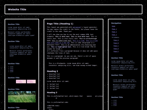Click the blockquote starting 'This is a blockquote'

click(x=73, y=64)
